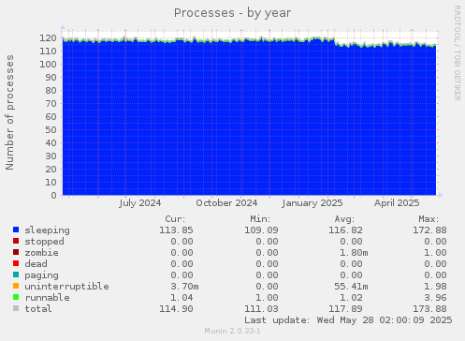Click uninterruptible current value 3.70m
This screenshot has width=465, height=341.
click(184, 287)
